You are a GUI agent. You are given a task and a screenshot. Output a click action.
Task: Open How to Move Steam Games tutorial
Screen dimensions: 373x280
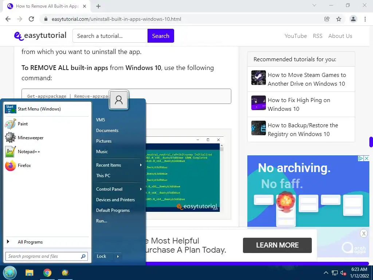coord(307,79)
